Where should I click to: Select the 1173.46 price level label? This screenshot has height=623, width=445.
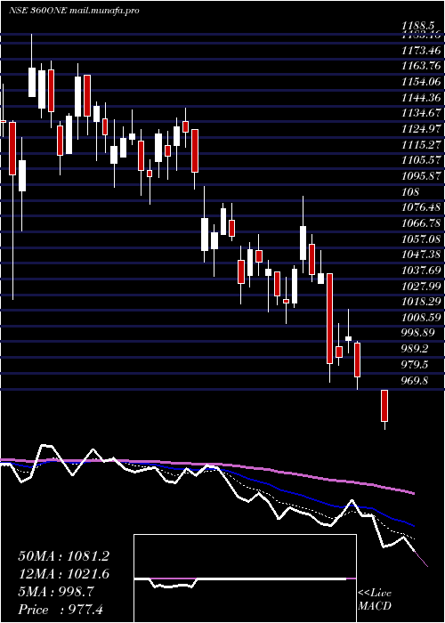click(421, 51)
